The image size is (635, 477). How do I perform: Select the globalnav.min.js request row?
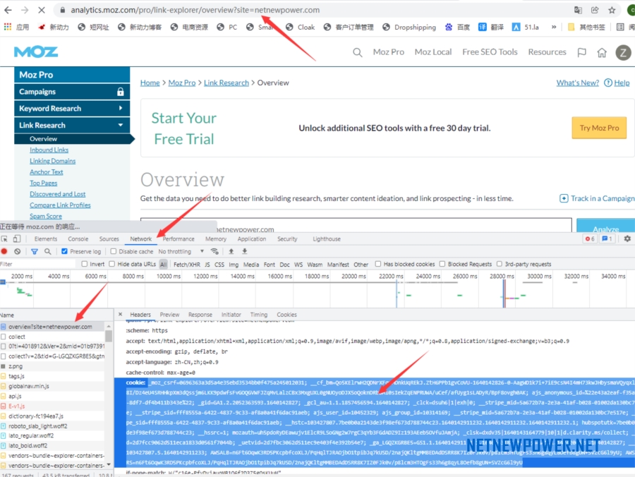52,386
